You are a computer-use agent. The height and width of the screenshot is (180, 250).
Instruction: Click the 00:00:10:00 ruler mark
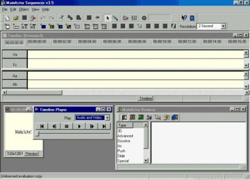pos(162,42)
